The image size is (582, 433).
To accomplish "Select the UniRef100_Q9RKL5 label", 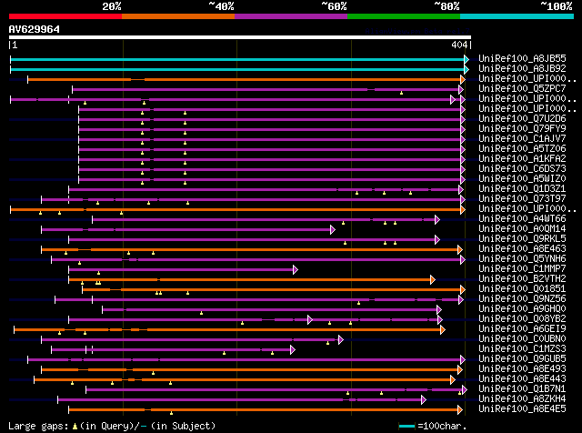I will pyautogui.click(x=522, y=239).
